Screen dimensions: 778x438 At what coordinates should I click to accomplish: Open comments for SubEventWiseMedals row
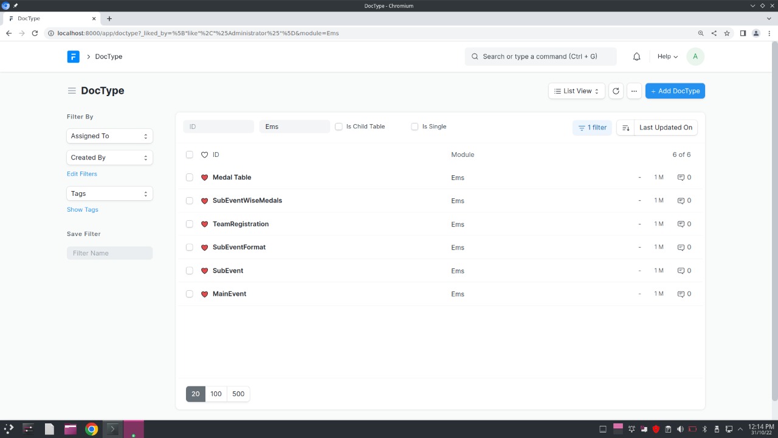684,201
